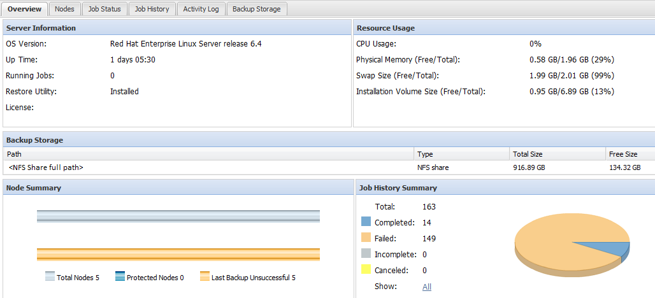Click the orange Last Backup Unsuccessful bar
The width and height of the screenshot is (655, 298).
pyautogui.click(x=178, y=254)
